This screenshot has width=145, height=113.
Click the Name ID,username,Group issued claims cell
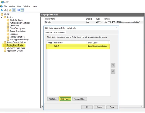[x=97, y=46]
